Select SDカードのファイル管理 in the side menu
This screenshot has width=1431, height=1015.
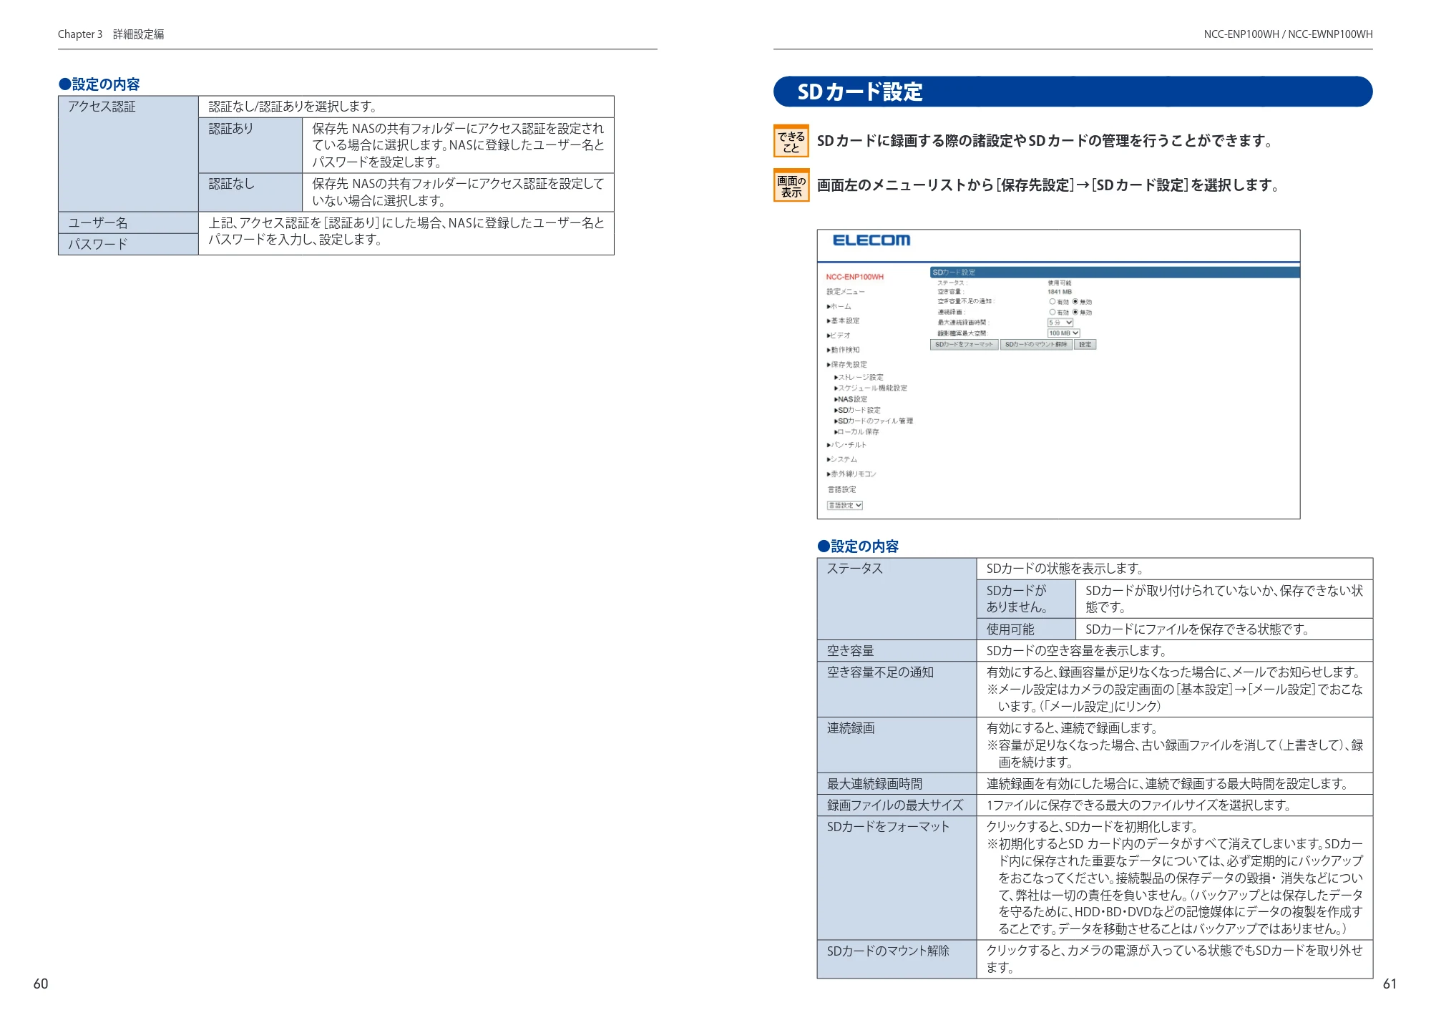[x=874, y=421]
